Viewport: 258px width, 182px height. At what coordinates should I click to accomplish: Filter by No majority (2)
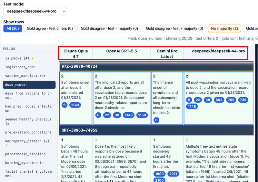pyautogui.click(x=224, y=29)
